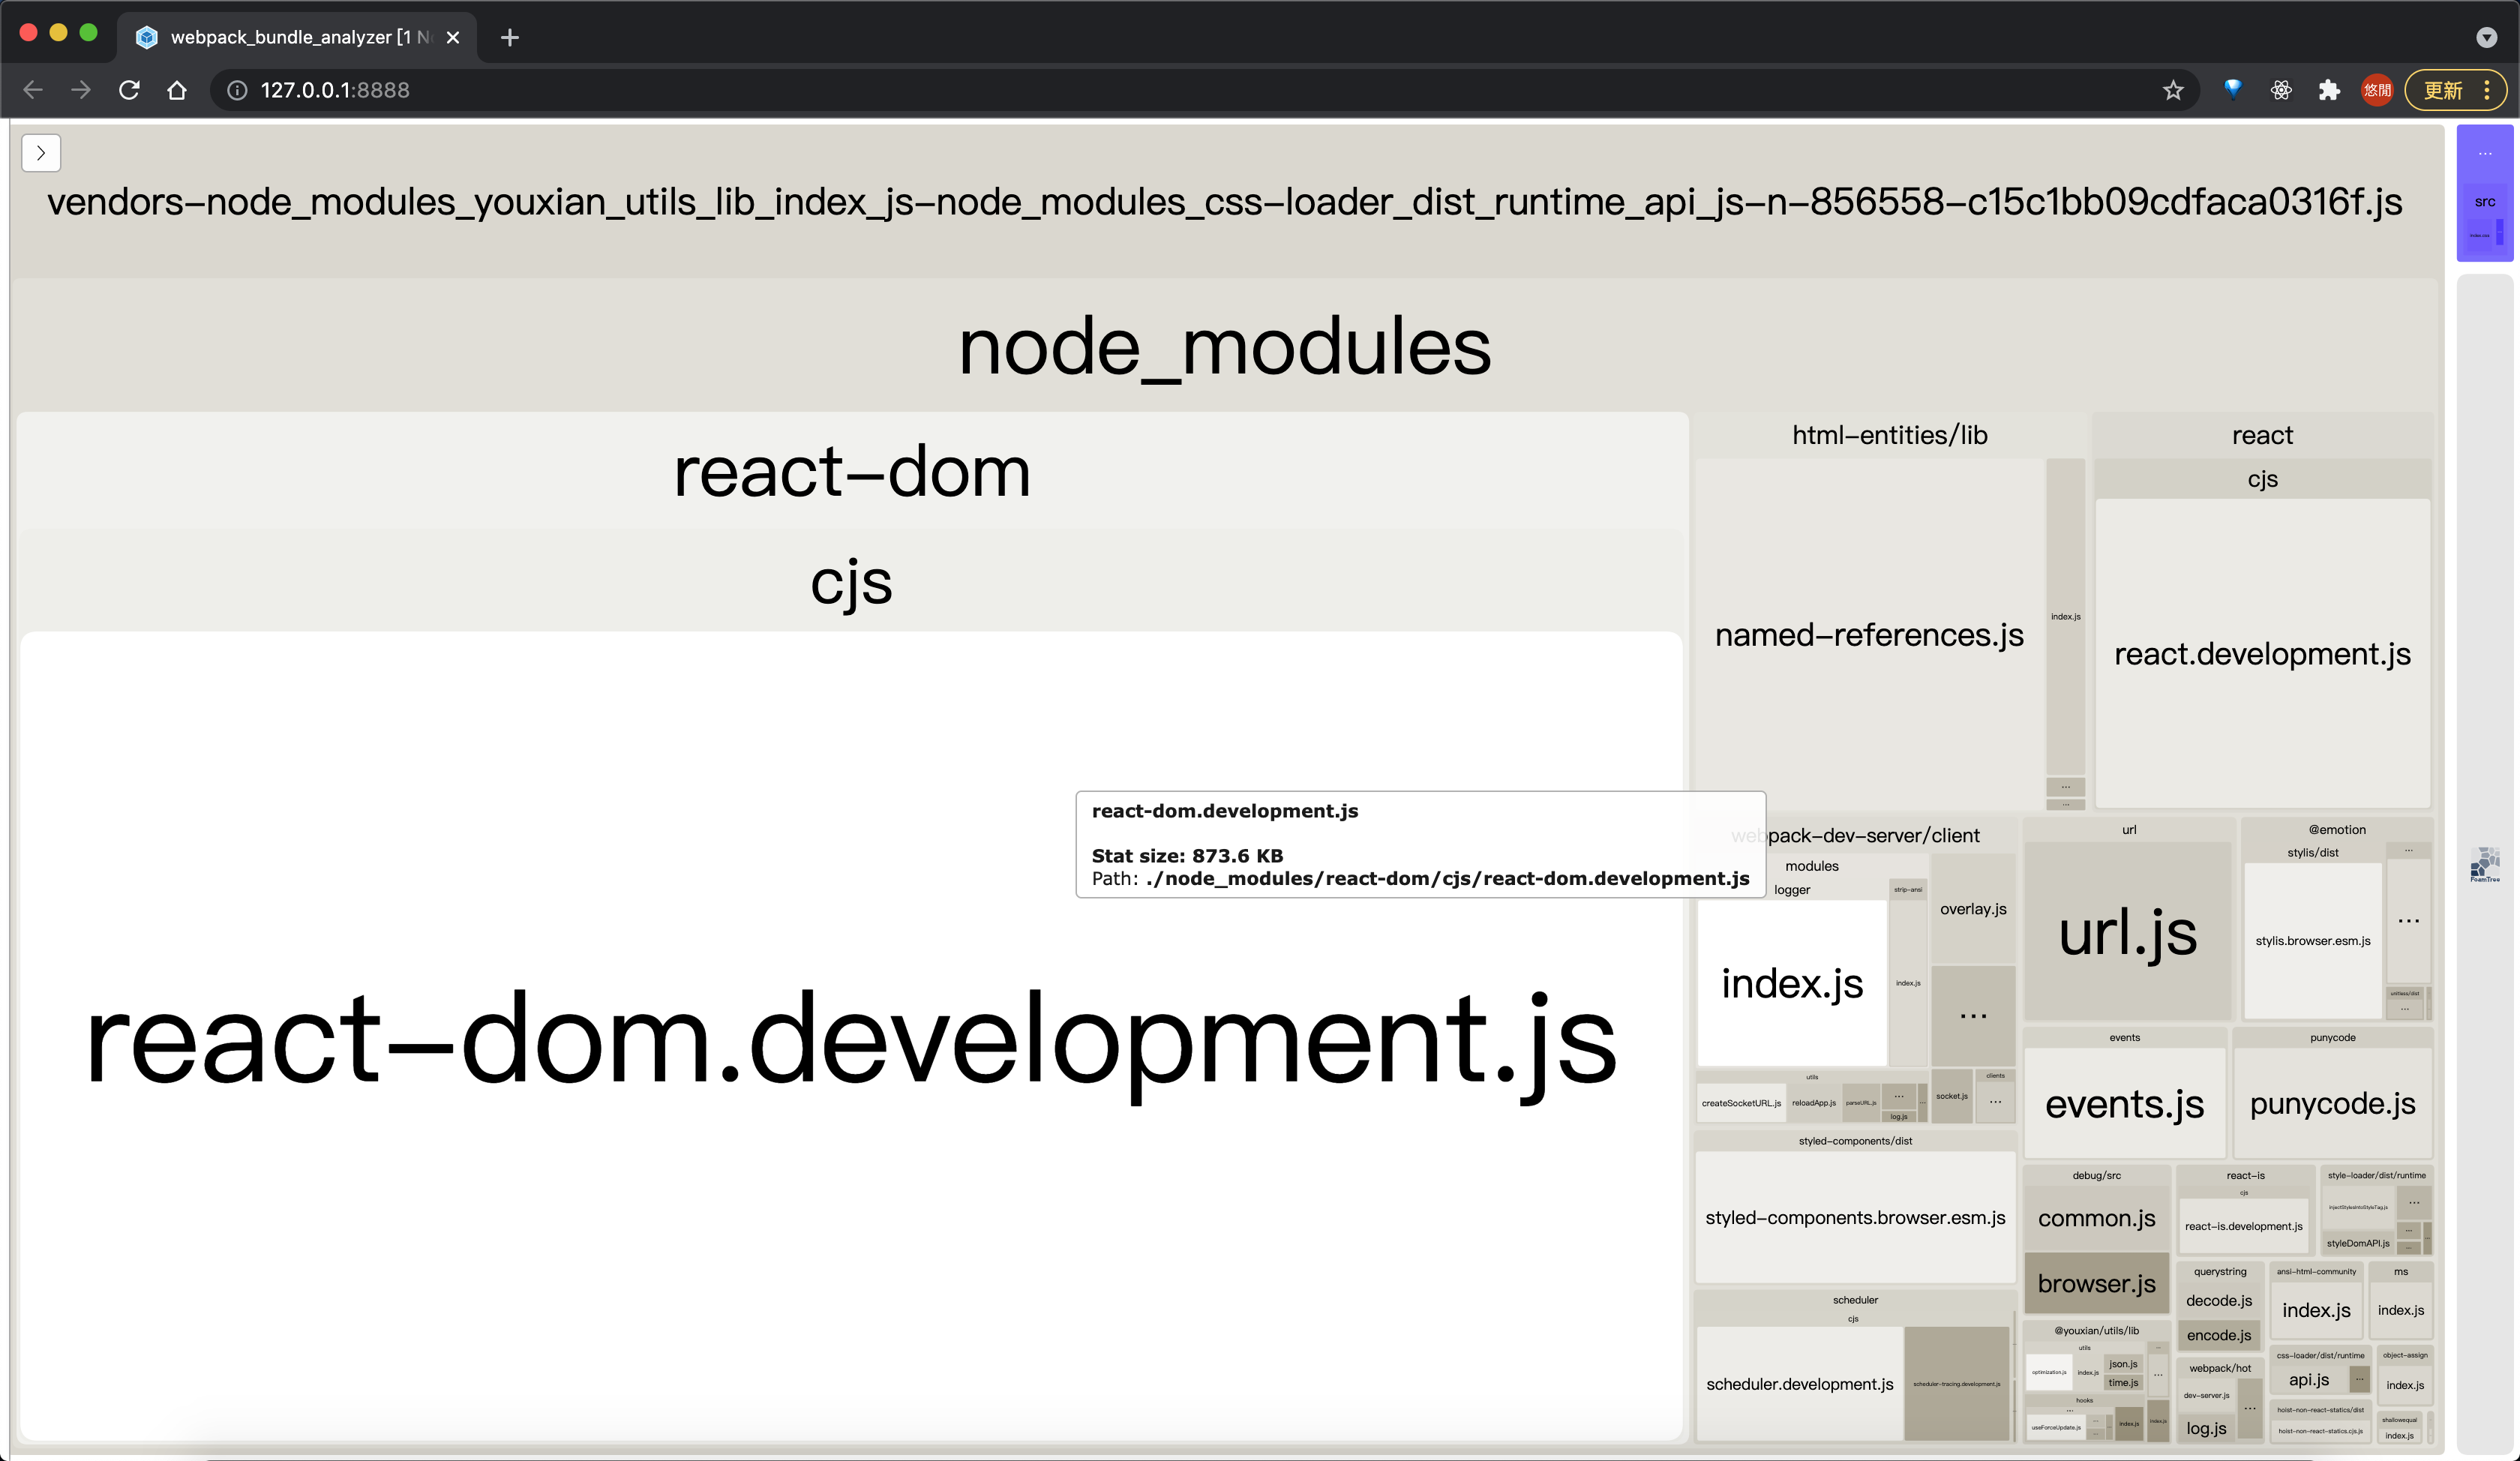Select the api.js css-loader block
This screenshot has width=2520, height=1461.
2309,1379
